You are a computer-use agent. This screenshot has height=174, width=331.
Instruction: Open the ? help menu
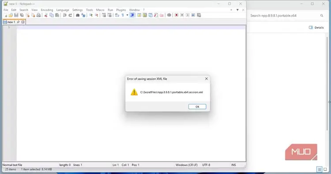coord(144,10)
